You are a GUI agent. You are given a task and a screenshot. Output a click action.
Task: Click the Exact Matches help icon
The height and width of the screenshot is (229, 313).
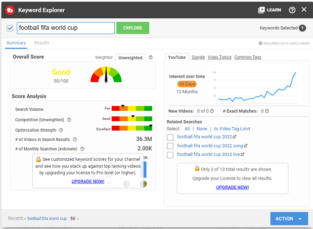267,111
